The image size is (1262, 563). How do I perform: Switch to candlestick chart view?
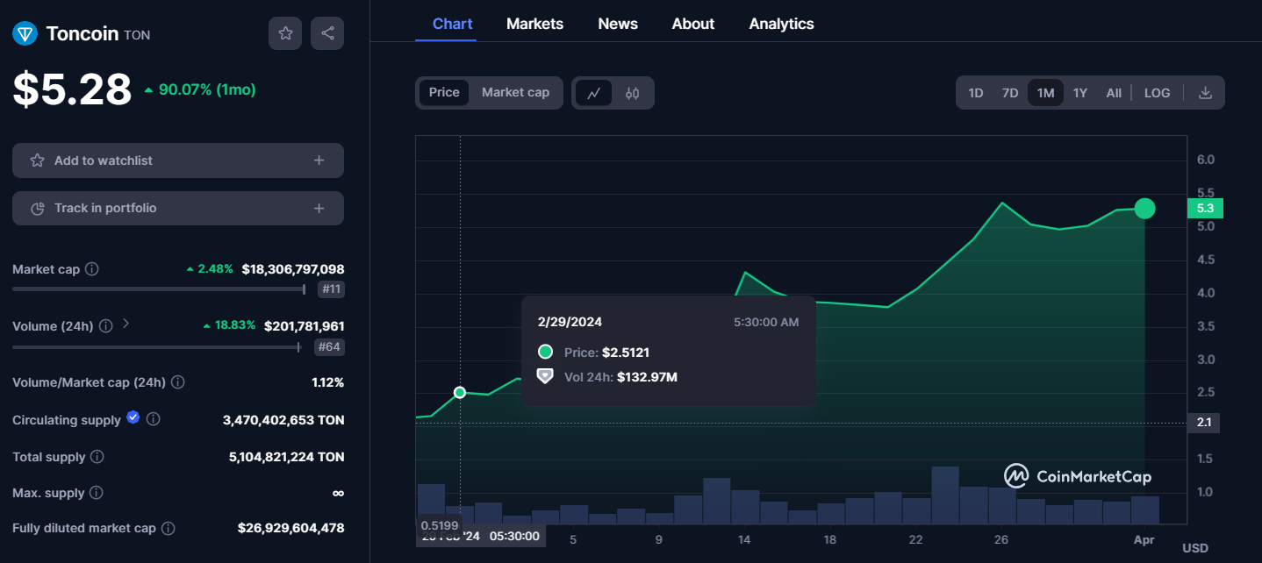point(632,93)
